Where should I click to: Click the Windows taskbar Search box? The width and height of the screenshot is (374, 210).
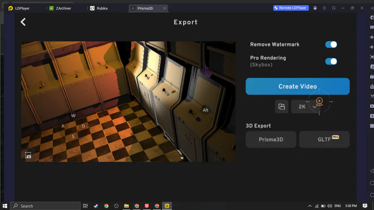(45, 206)
